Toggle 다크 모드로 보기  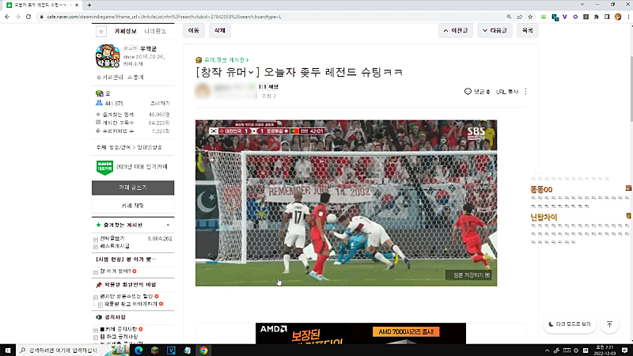tap(570, 324)
